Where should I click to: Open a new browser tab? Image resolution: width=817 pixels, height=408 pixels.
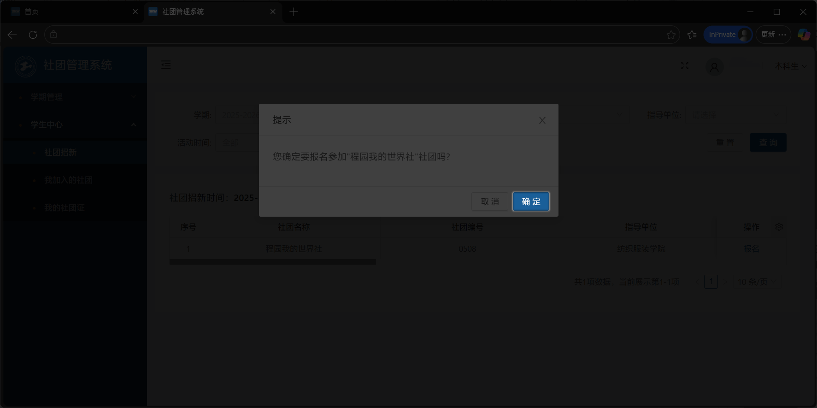(x=294, y=12)
